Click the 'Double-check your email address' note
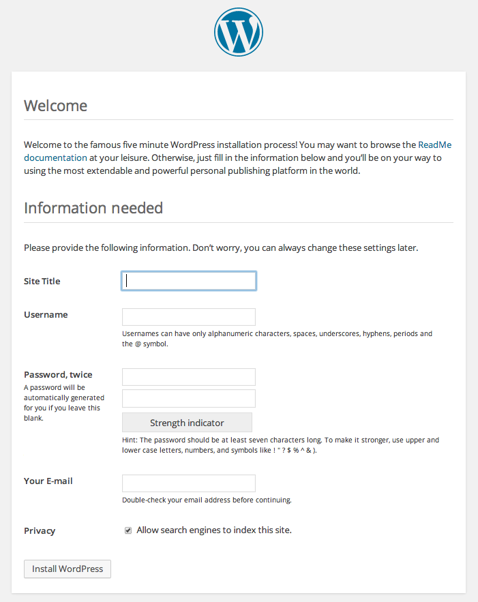Viewport: 478px width, 602px height. tap(207, 500)
